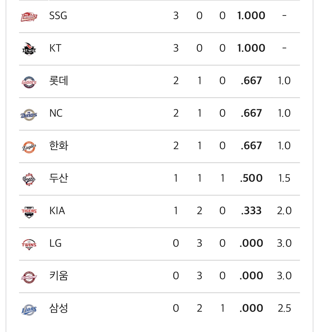Click the KT team name
The height and width of the screenshot is (332, 319).
pyautogui.click(x=55, y=48)
